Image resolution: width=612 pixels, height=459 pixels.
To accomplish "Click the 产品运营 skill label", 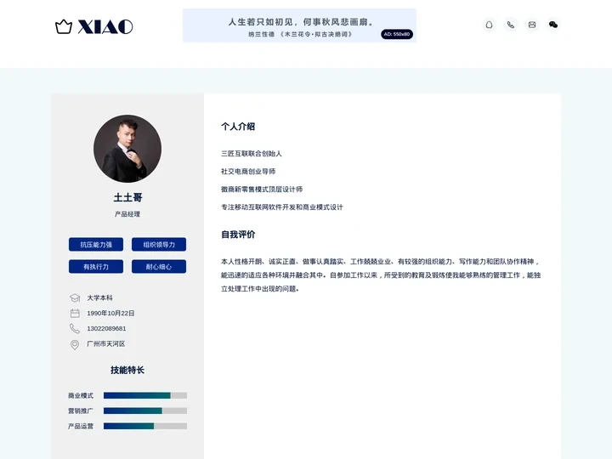I will [x=81, y=426].
